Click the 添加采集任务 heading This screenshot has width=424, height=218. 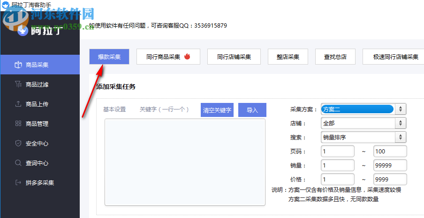click(116, 87)
